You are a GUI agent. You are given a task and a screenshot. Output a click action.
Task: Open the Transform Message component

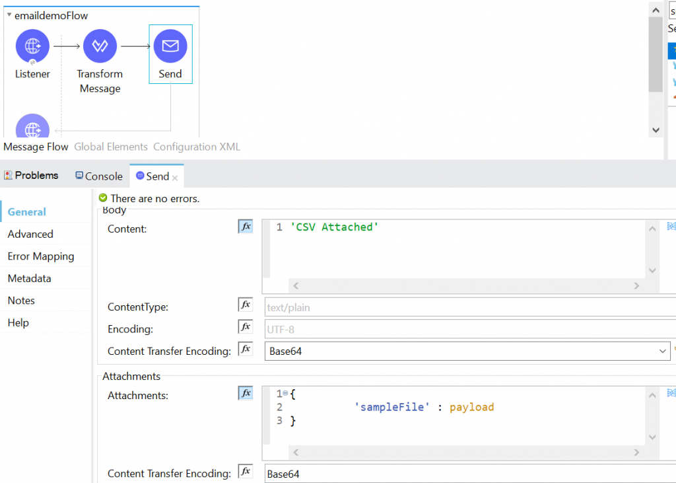pyautogui.click(x=100, y=46)
